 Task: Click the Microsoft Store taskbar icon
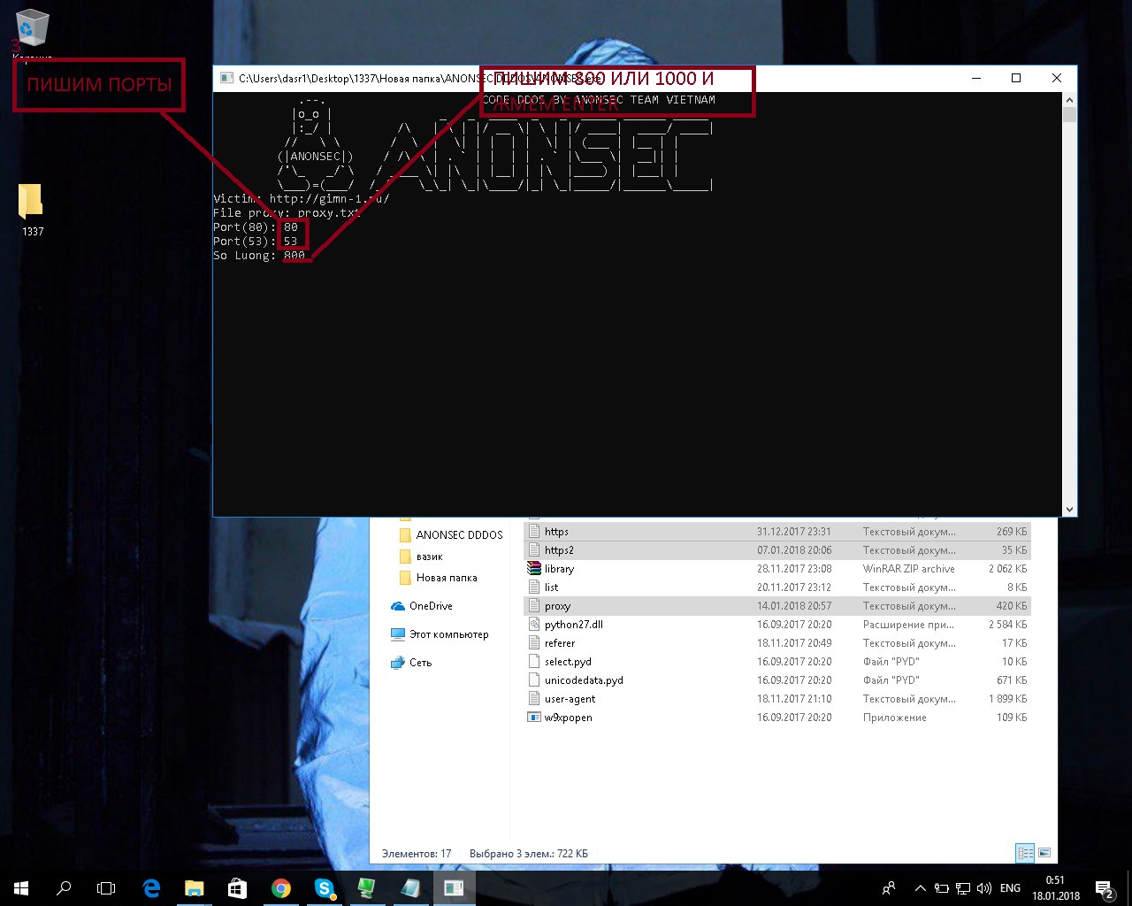[237, 888]
